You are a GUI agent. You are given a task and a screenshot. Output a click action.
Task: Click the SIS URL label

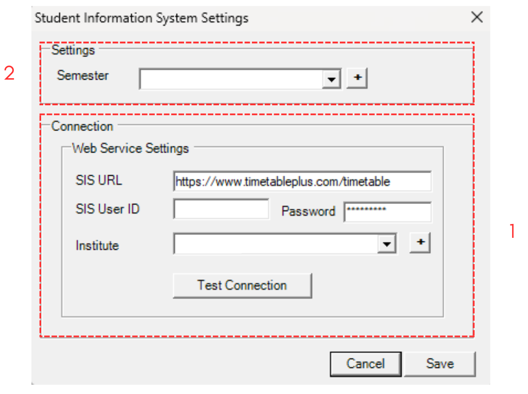click(99, 180)
